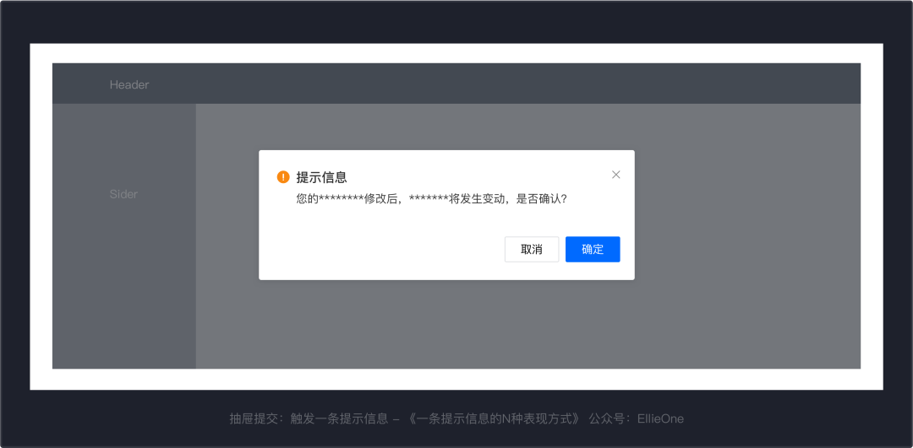Screen dimensions: 913x448
Task: Click the blank dialog footer left of 取消
Action: pos(380,250)
